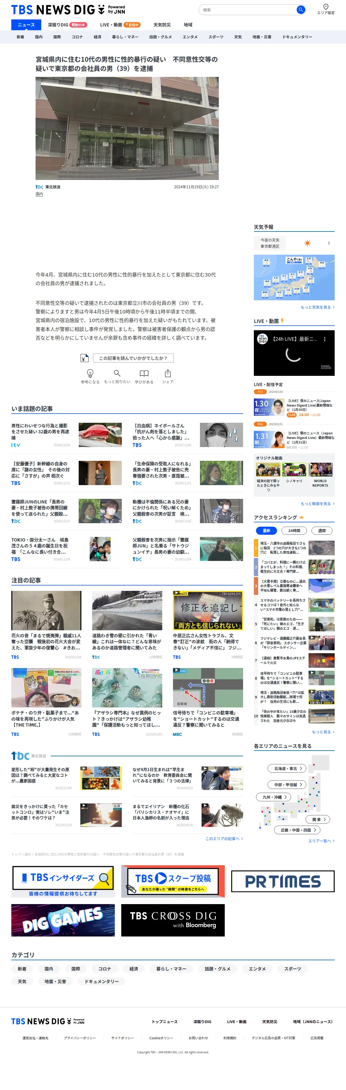Open 経済 in the sub navigation bar
Screen dimensions: 346x1090
click(97, 37)
